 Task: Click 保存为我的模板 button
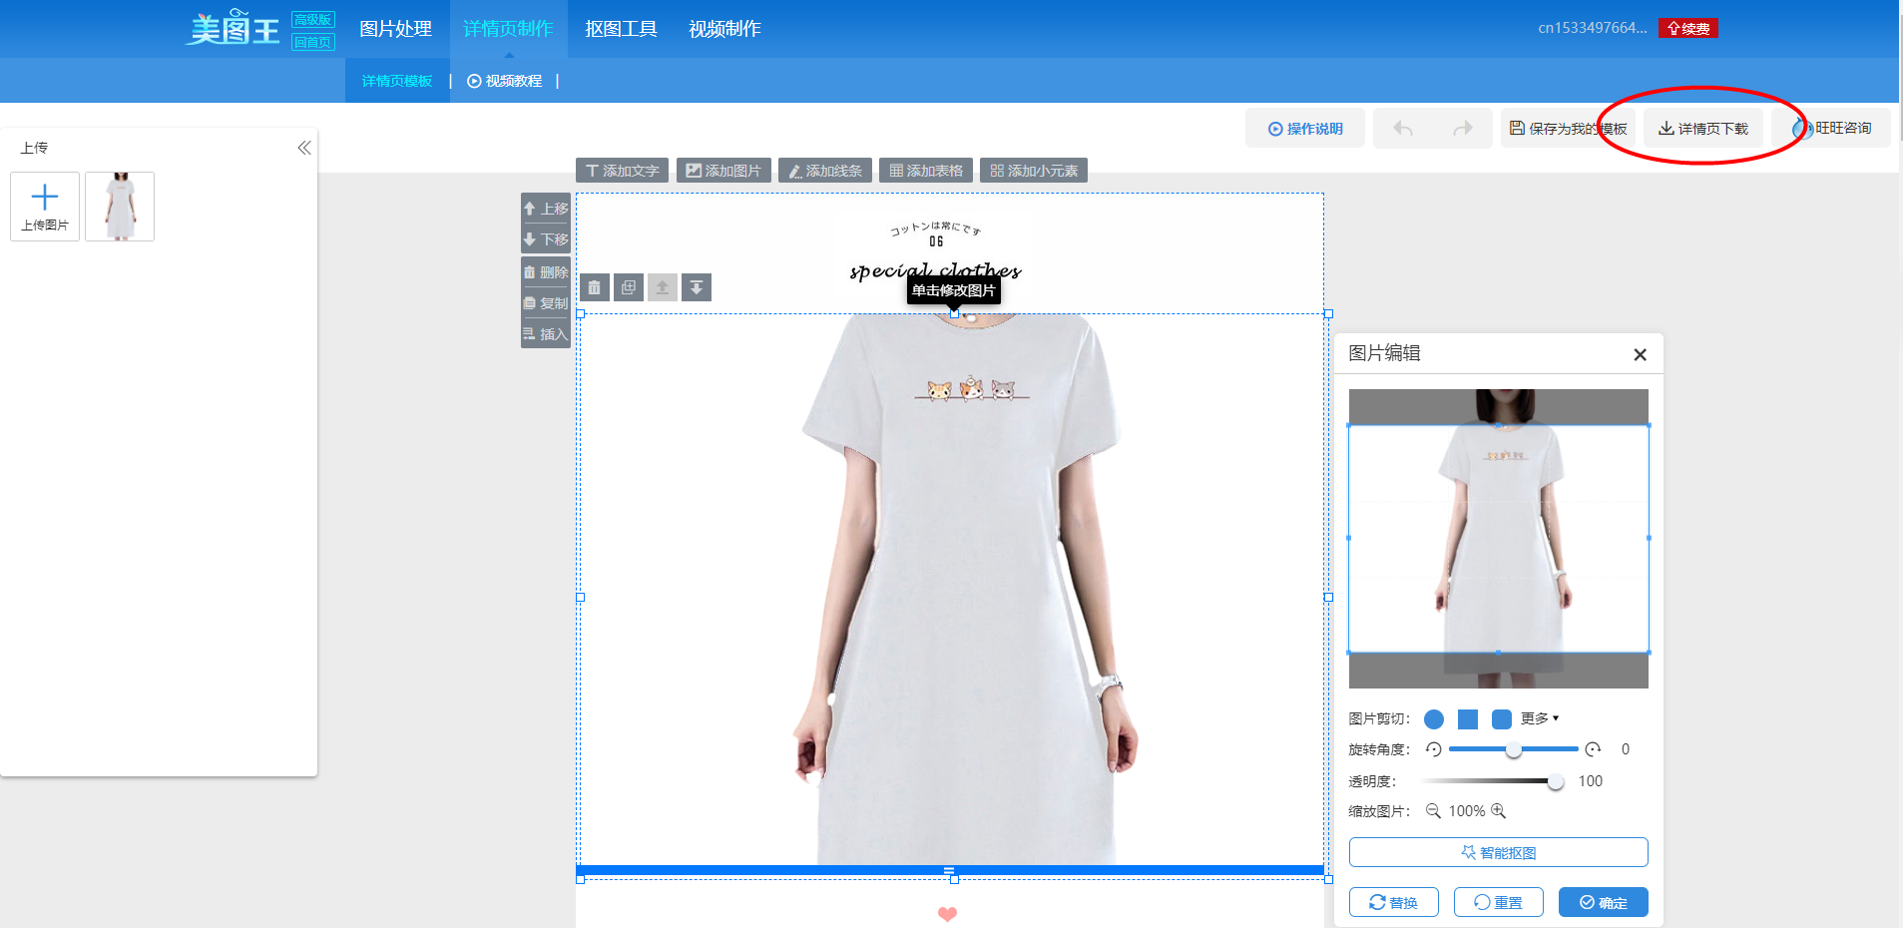pyautogui.click(x=1568, y=129)
